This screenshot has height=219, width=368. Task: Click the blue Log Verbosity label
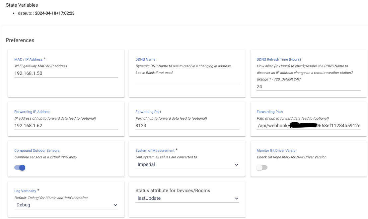[x=25, y=191]
